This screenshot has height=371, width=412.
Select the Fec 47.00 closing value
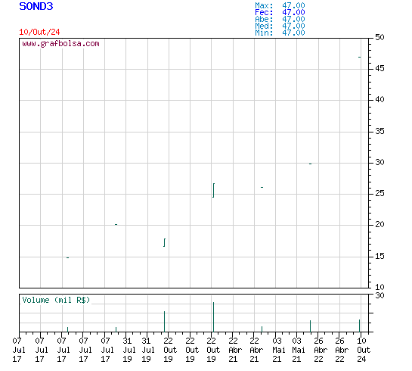click(x=293, y=12)
